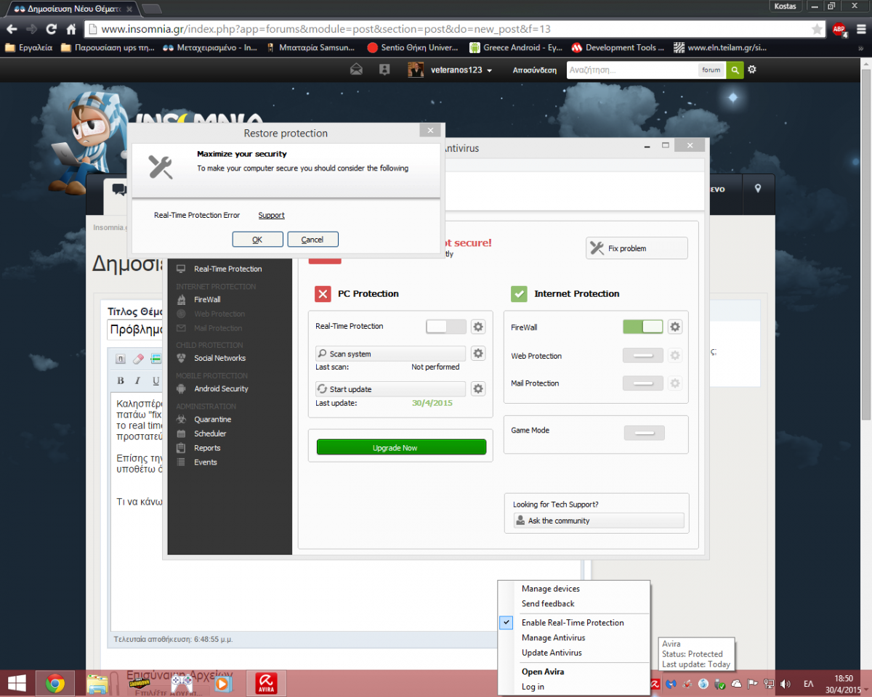Click the Fix problem button

tap(637, 248)
